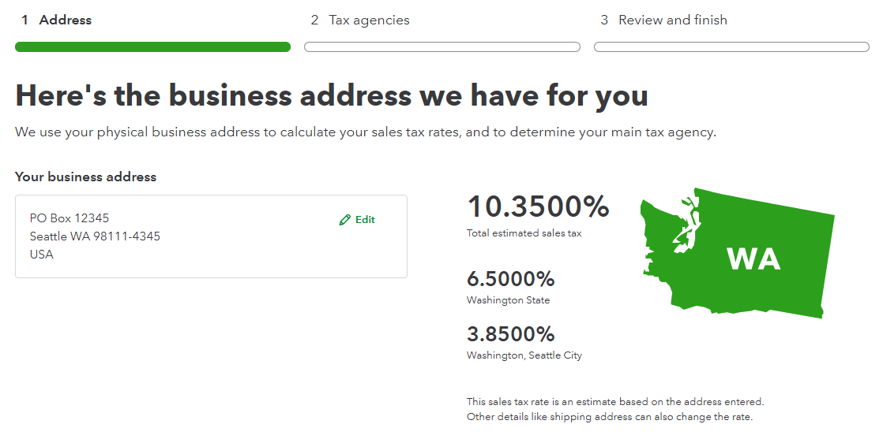Viewport: 883px width, 439px height.
Task: Click the empty Review and finish progress bar
Action: 731,47
